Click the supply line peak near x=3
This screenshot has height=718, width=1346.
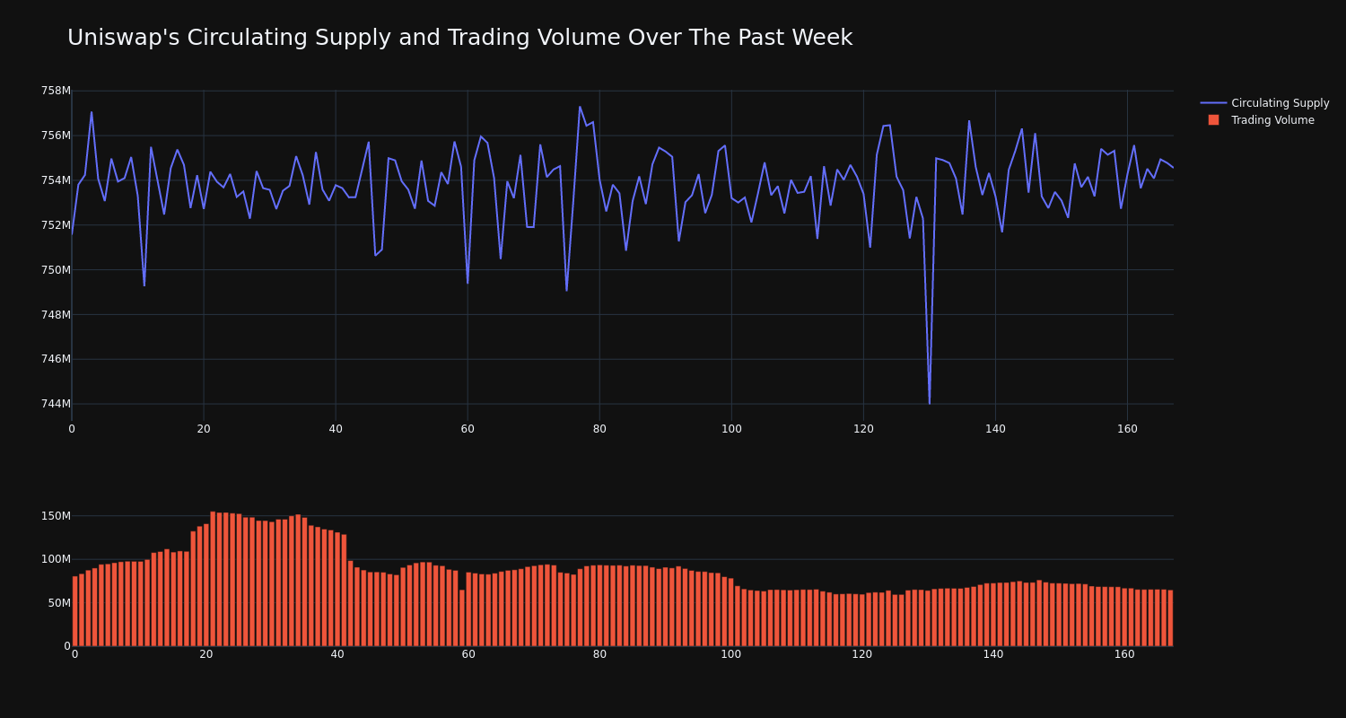point(92,112)
